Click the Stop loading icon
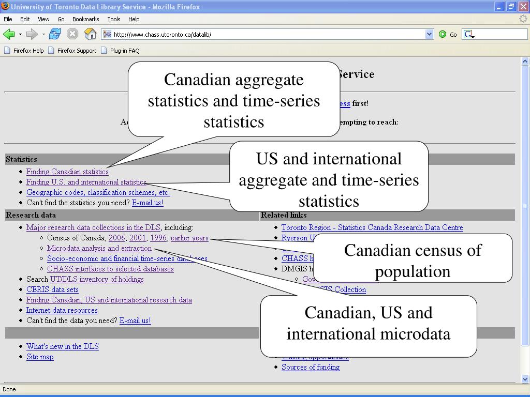 (72, 34)
